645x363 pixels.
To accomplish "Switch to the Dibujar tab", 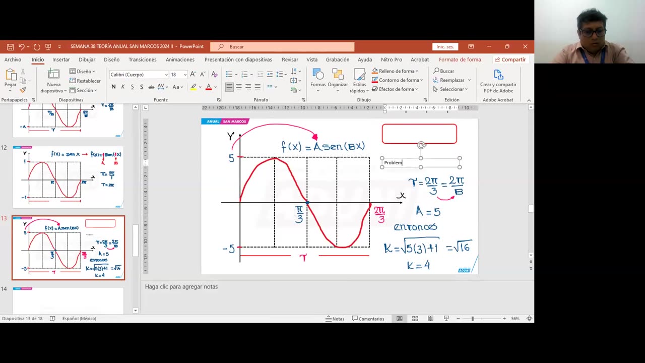I will [x=87, y=59].
